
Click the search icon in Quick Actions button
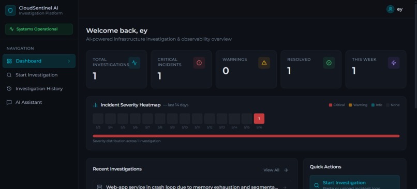tap(317, 185)
